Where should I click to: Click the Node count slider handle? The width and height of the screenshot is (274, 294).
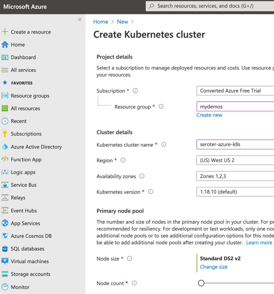point(201,283)
